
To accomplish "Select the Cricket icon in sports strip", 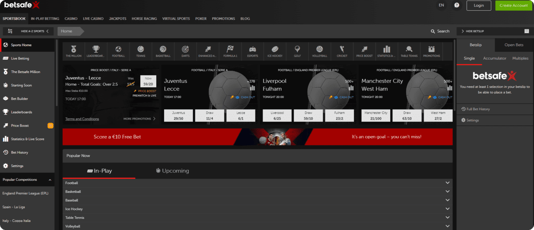I will tap(342, 49).
